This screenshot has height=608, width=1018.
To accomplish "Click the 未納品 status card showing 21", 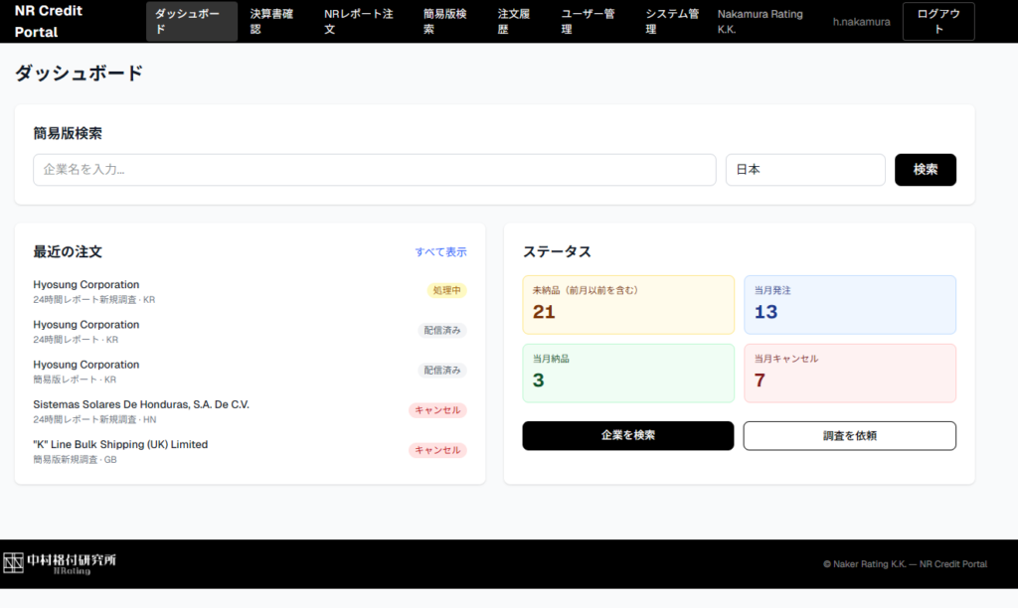I will (627, 304).
